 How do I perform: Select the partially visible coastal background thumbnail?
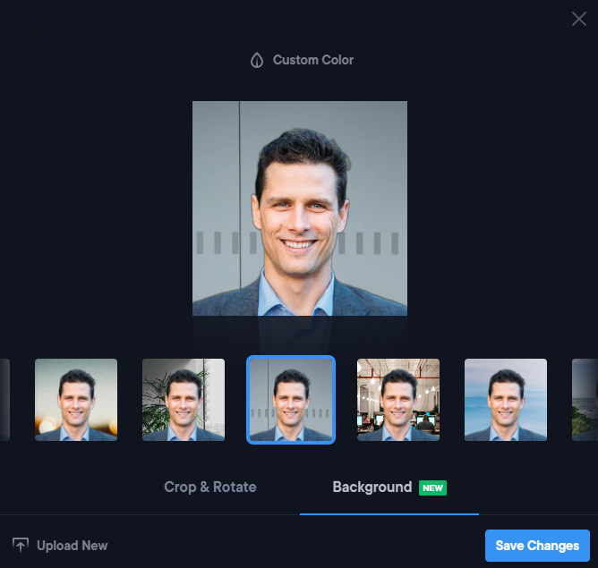tap(585, 400)
